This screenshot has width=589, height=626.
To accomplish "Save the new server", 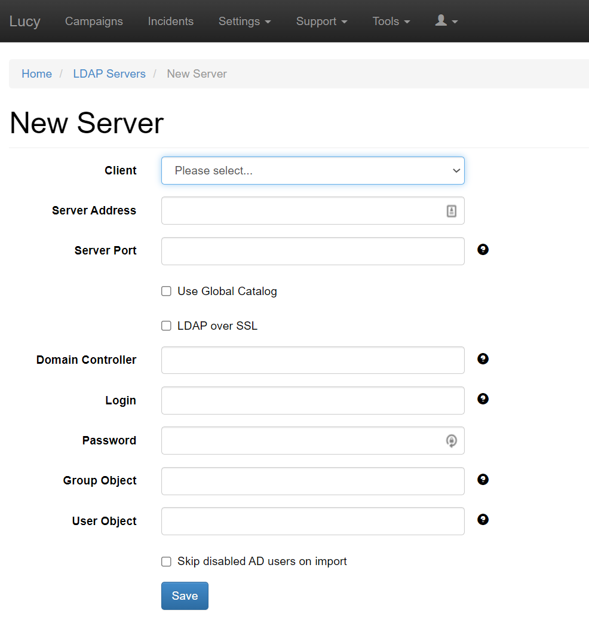I will coord(185,596).
